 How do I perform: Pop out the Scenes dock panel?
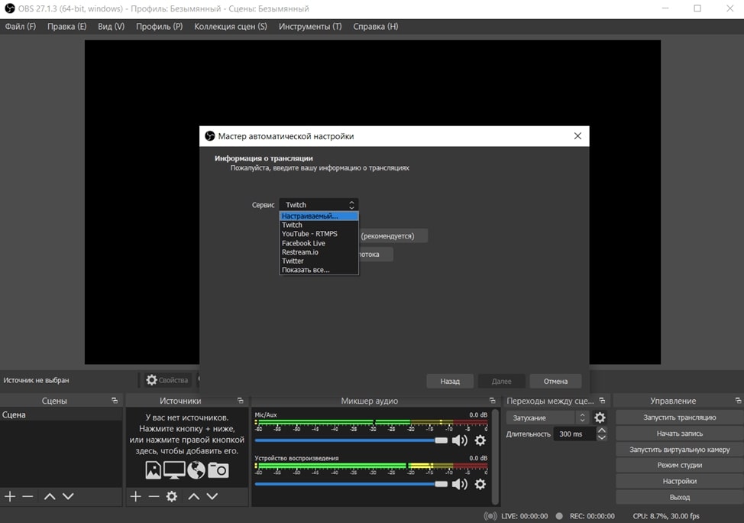115,401
